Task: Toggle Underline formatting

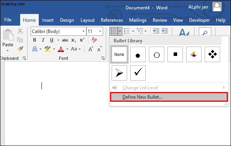Action: (x=52, y=40)
